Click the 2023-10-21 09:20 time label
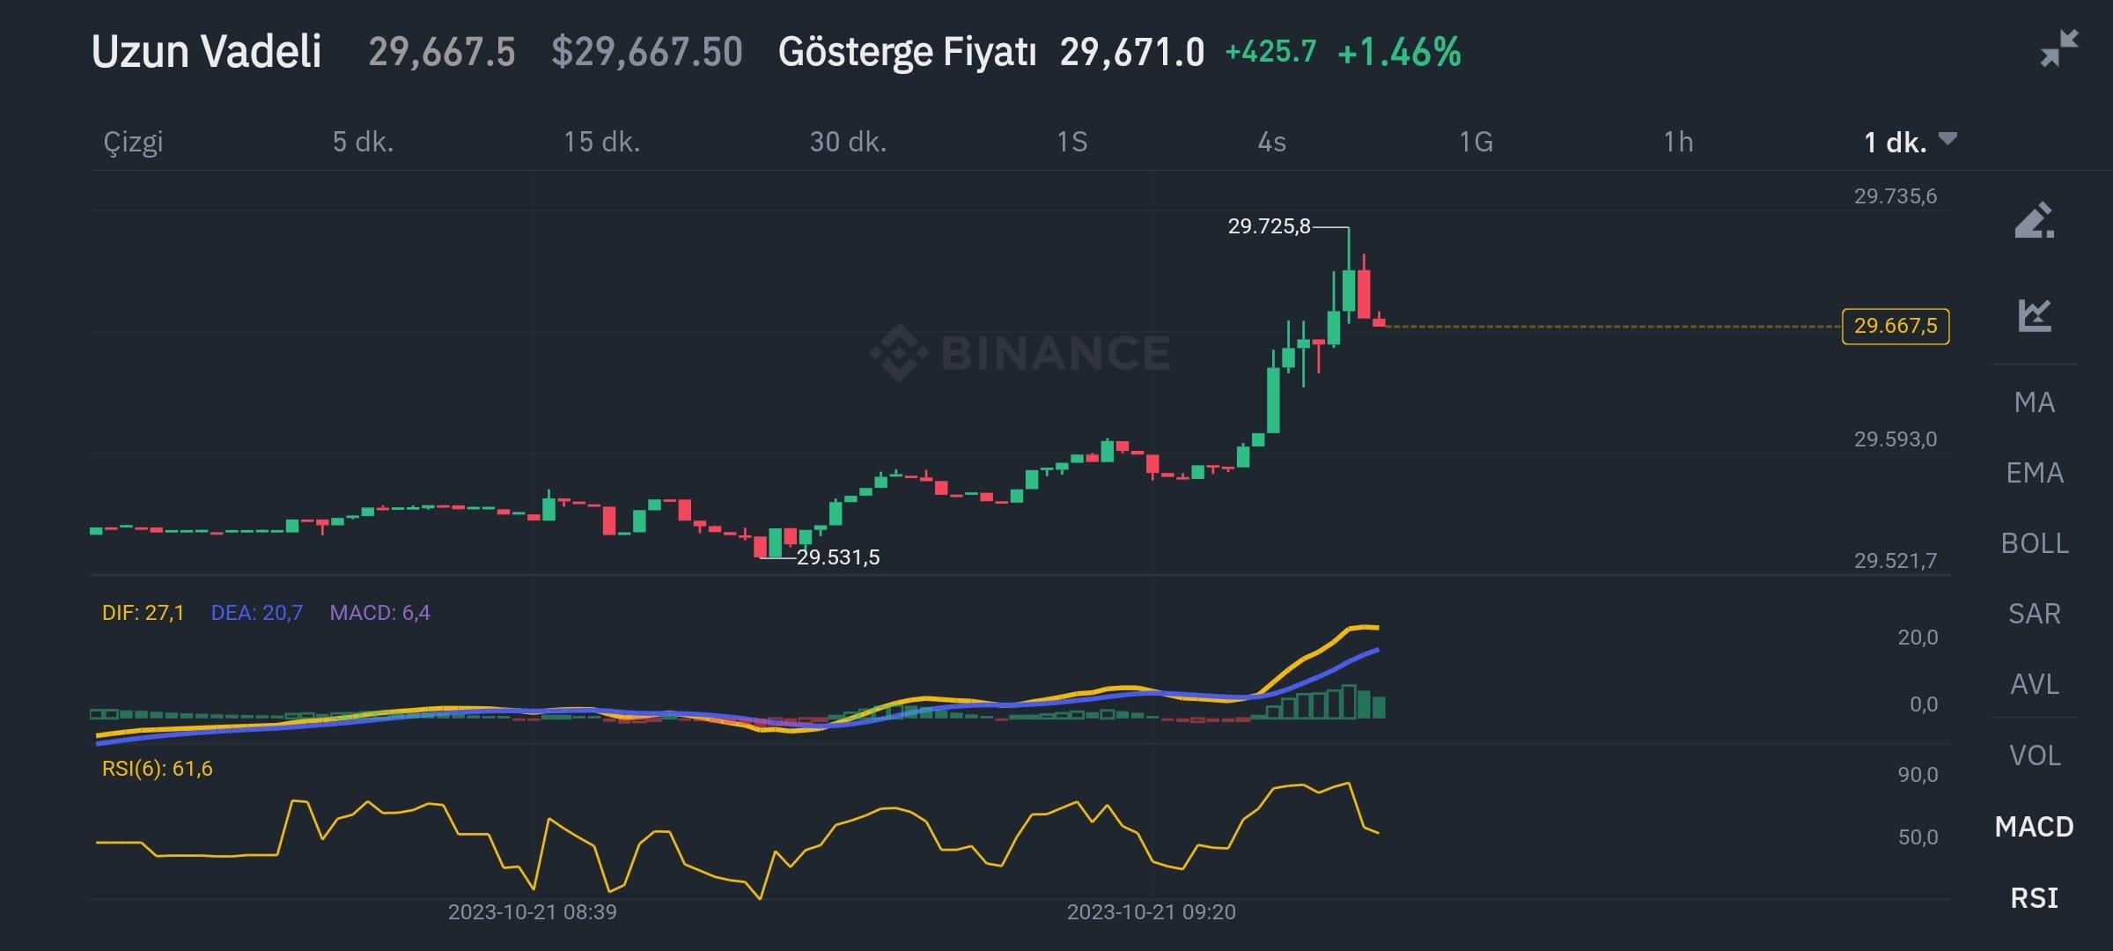 1151,912
